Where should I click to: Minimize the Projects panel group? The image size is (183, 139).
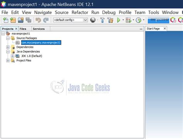141,29
